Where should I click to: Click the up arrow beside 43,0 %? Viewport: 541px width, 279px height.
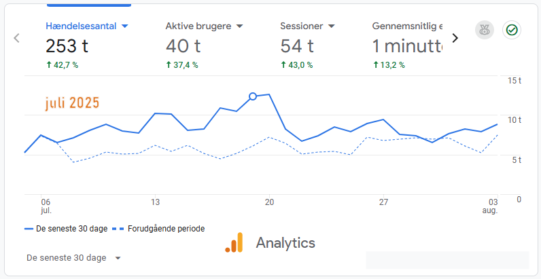(283, 64)
